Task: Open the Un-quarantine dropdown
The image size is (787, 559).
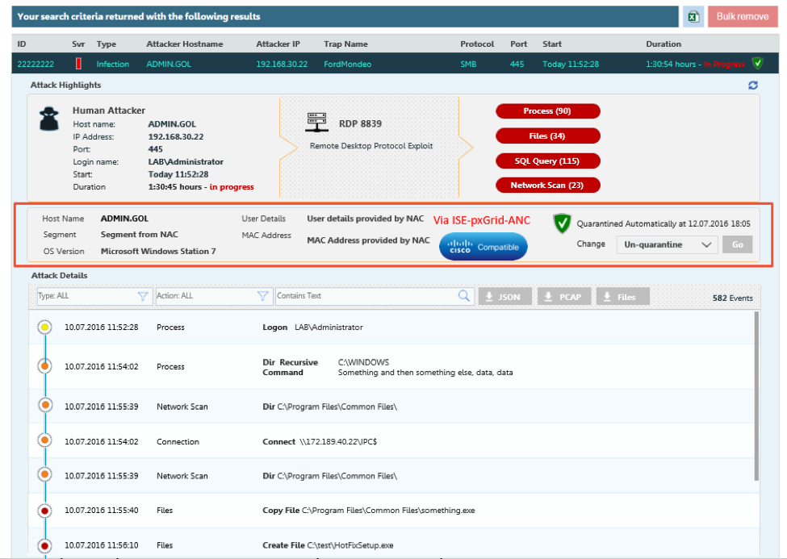Action: pyautogui.click(x=667, y=244)
